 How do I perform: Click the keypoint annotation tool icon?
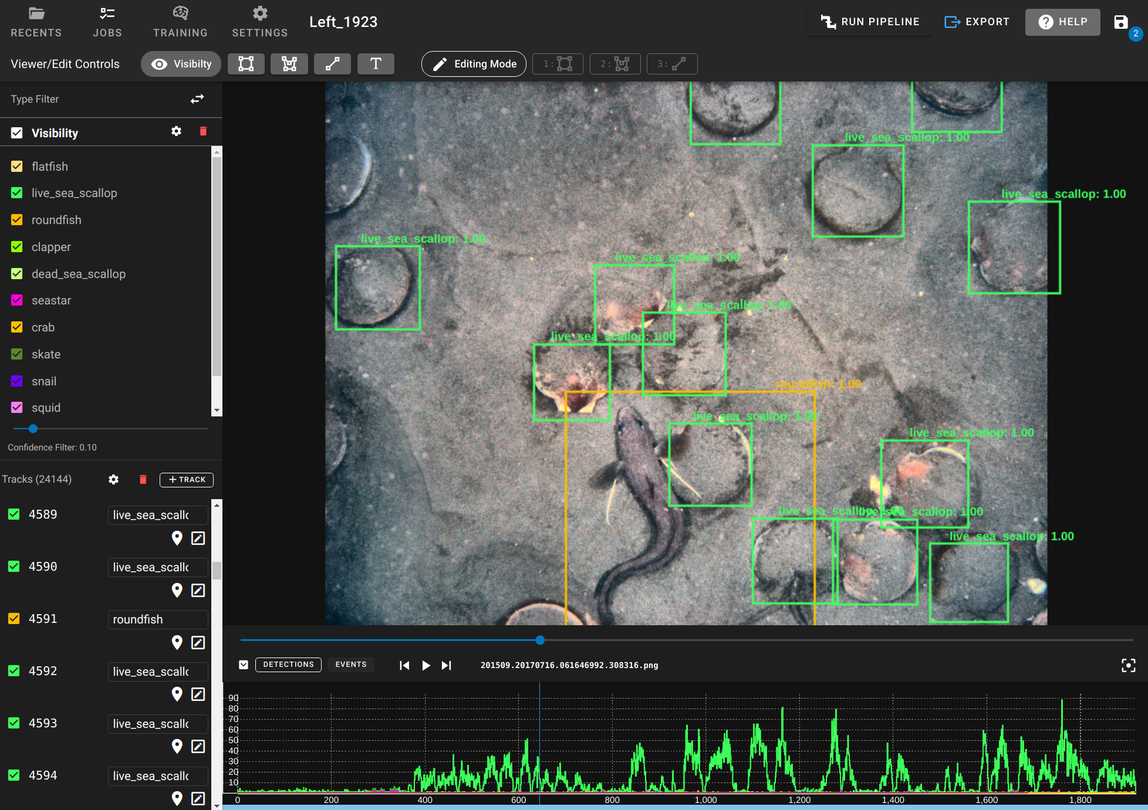click(x=332, y=63)
